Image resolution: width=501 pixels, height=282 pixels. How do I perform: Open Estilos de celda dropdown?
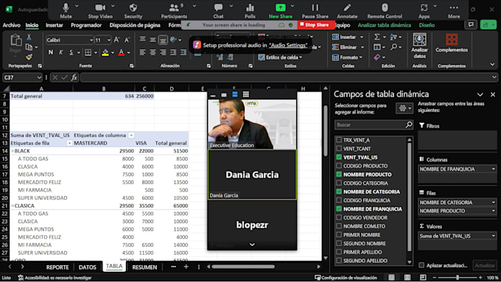[x=280, y=57]
